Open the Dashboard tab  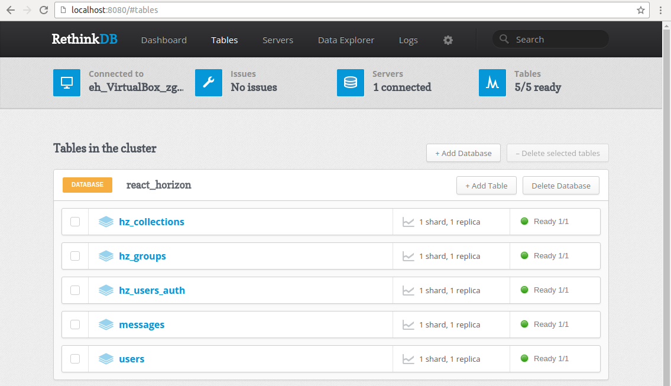tap(164, 40)
